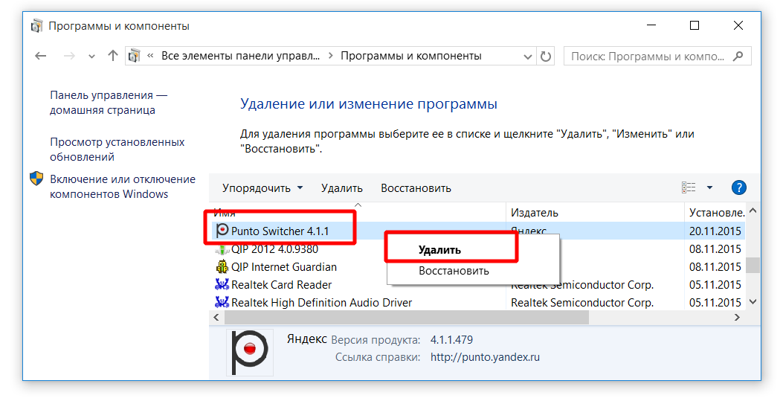Click the Realtek Card Reader icon
The height and width of the screenshot is (404, 783).
coord(222,285)
